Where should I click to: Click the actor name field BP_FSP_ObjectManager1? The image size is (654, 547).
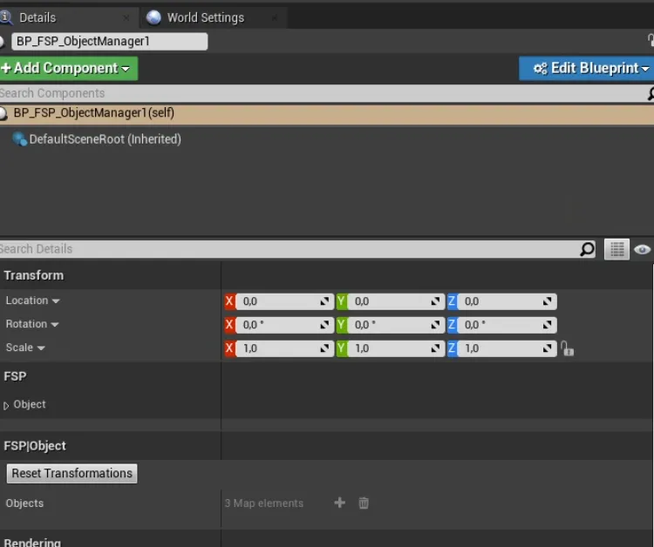point(109,41)
